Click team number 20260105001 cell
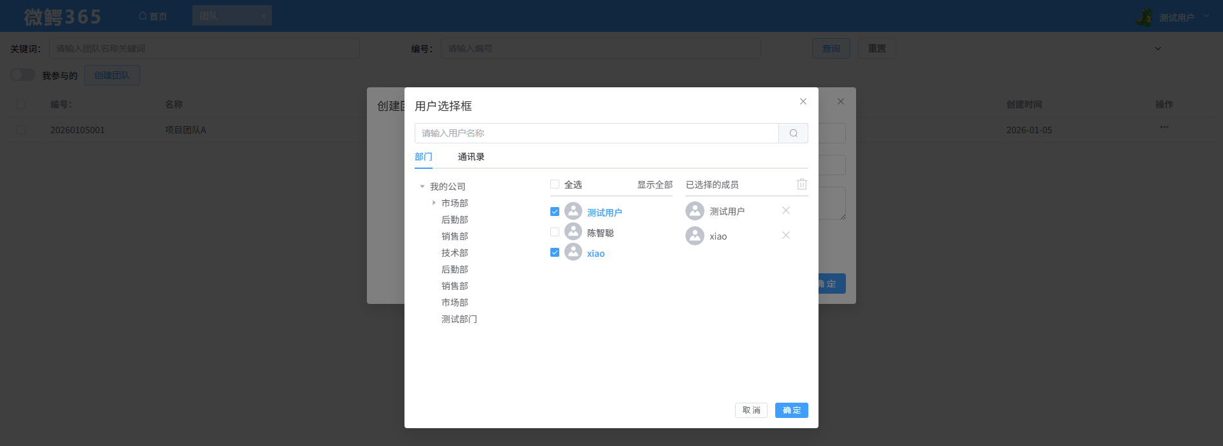The height and width of the screenshot is (446, 1223). pos(78,130)
